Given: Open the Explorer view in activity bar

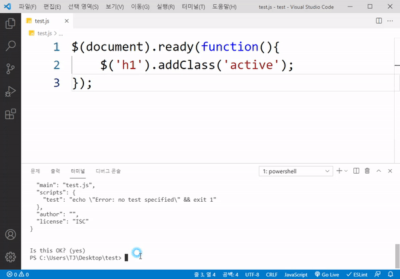Looking at the screenshot, I should (x=11, y=23).
